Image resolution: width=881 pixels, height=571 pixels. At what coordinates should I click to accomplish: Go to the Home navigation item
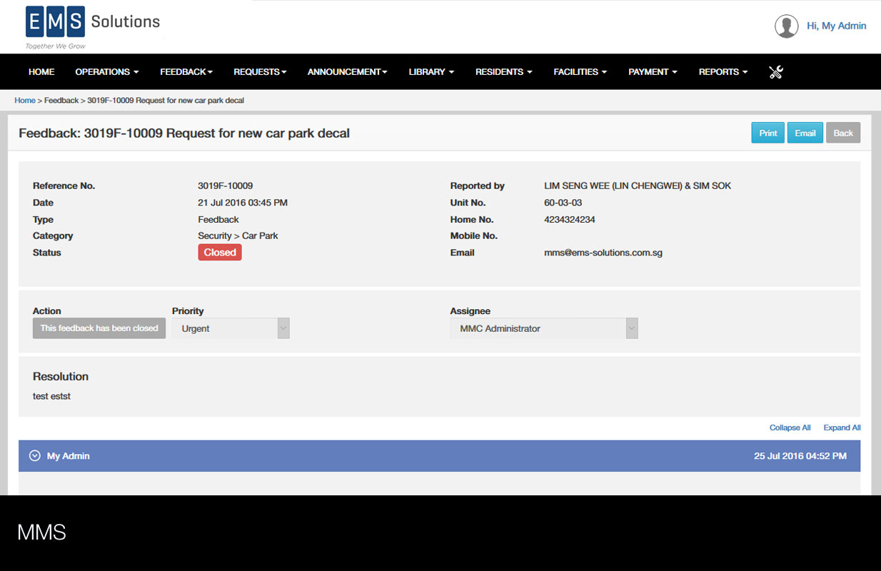point(41,72)
